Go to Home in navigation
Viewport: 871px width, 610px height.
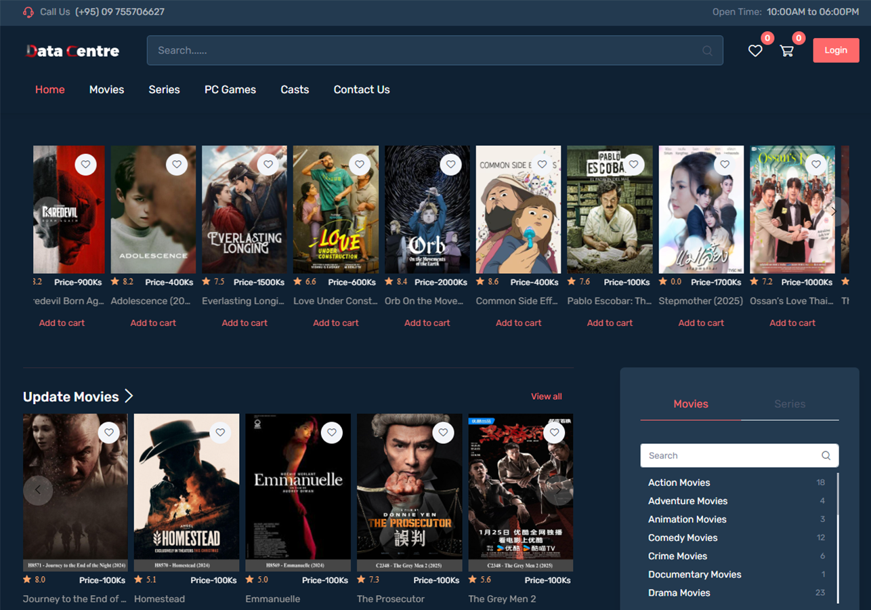[x=50, y=89]
